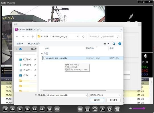Screen dimensions: 154x113
Task: Click the fast forward button
Action: point(35,109)
